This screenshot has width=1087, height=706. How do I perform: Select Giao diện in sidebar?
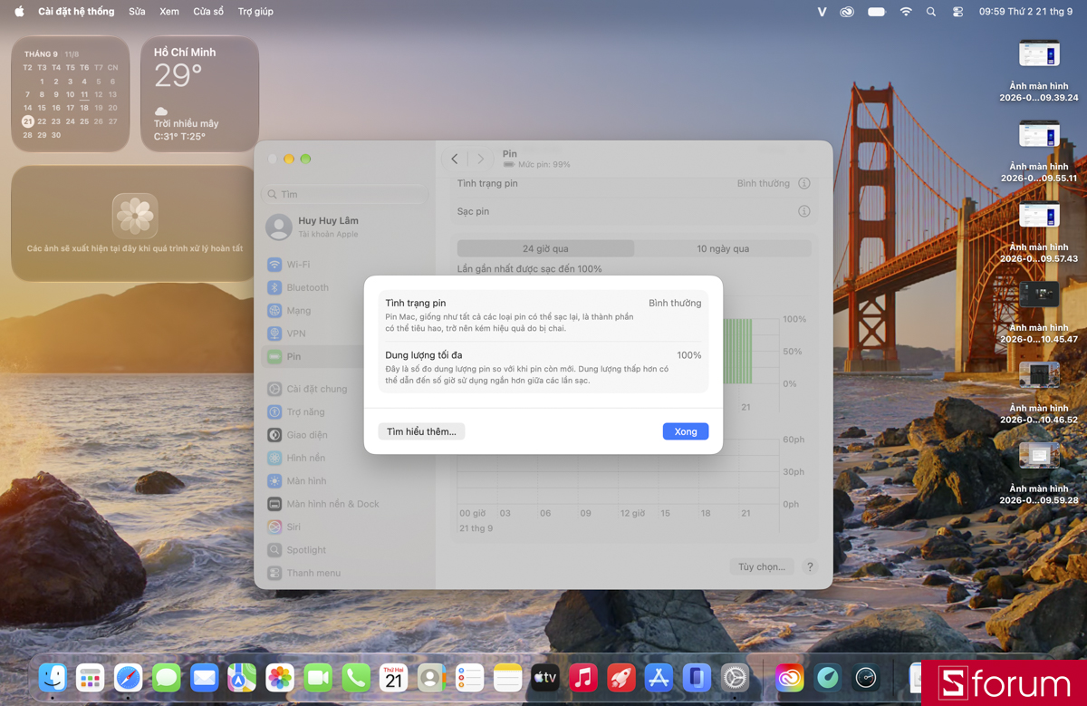[344, 435]
